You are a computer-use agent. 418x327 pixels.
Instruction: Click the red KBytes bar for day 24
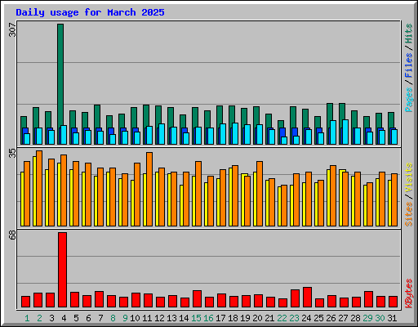pyautogui.click(x=307, y=297)
